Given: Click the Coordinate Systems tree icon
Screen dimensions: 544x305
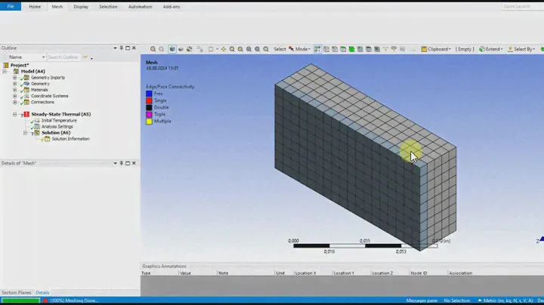Looking at the screenshot, I should 26,96.
